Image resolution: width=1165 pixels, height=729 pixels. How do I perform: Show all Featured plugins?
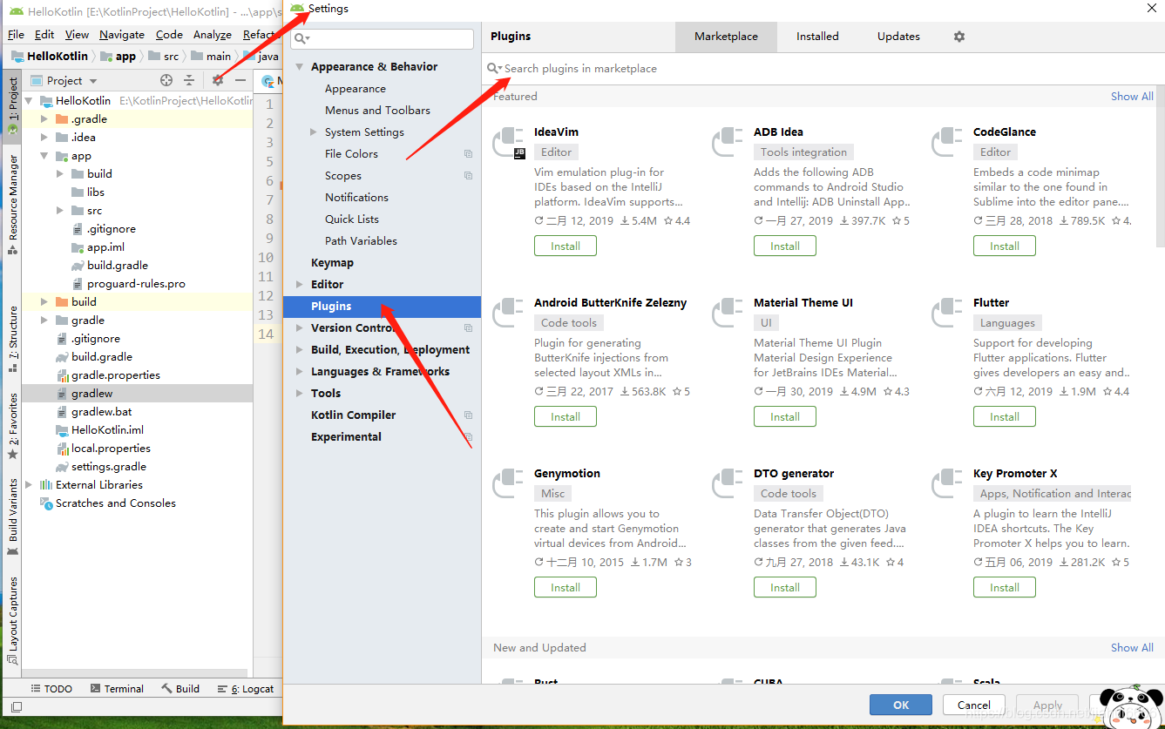(1132, 97)
